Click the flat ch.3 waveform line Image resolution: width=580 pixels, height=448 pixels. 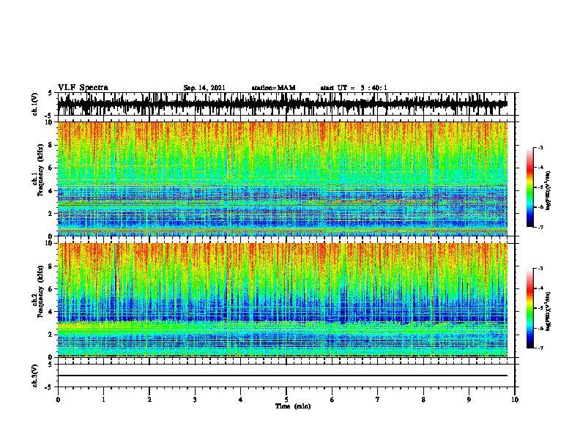coord(282,376)
